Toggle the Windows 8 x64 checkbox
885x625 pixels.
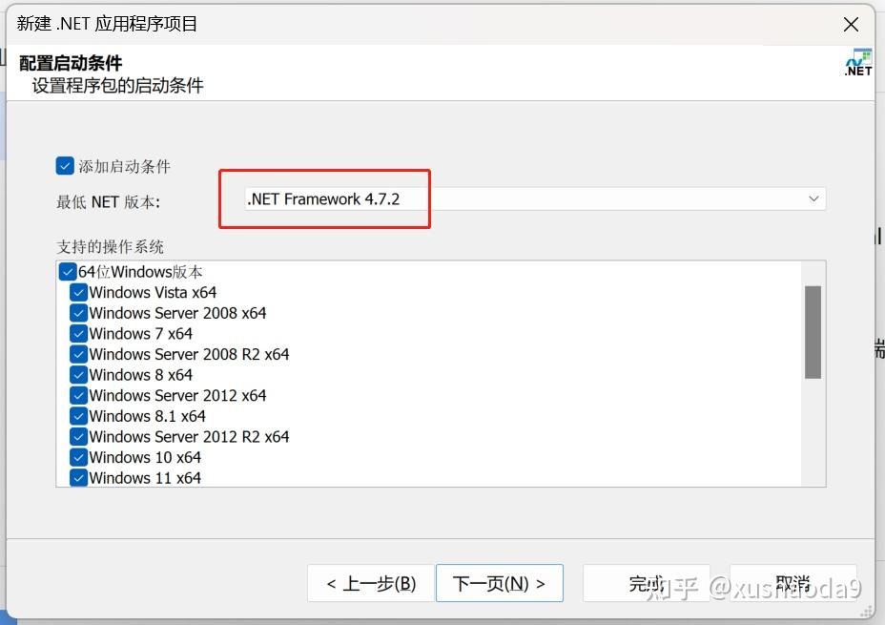click(78, 375)
